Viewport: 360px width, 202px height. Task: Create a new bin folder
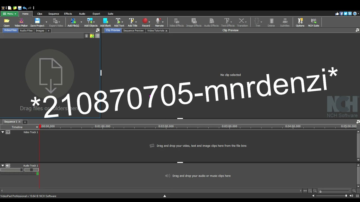coord(92,36)
